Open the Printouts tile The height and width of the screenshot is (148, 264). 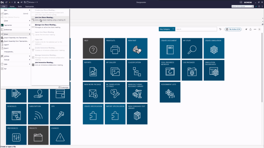point(115,48)
